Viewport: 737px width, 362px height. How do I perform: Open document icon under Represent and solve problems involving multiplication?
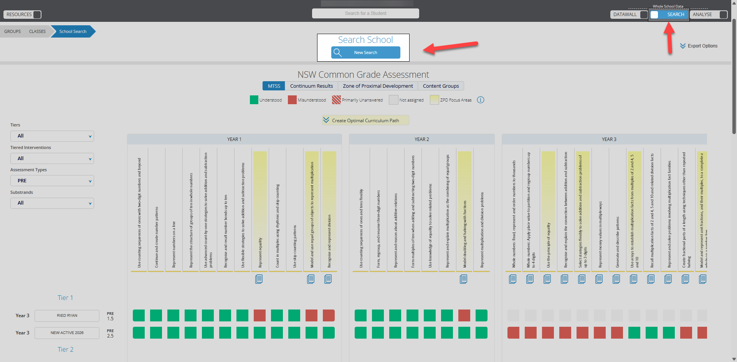point(668,279)
